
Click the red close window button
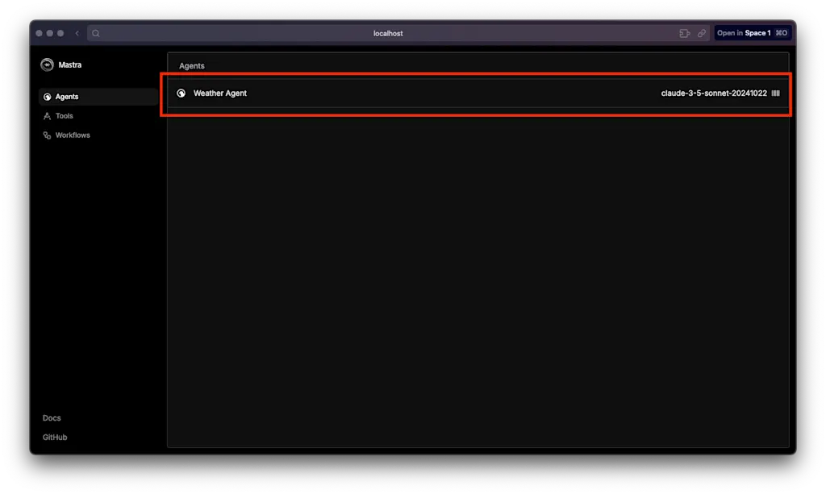[39, 33]
